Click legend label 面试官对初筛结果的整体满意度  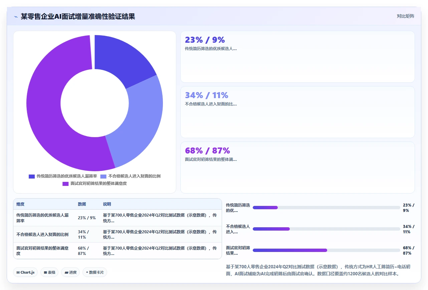(98, 184)
